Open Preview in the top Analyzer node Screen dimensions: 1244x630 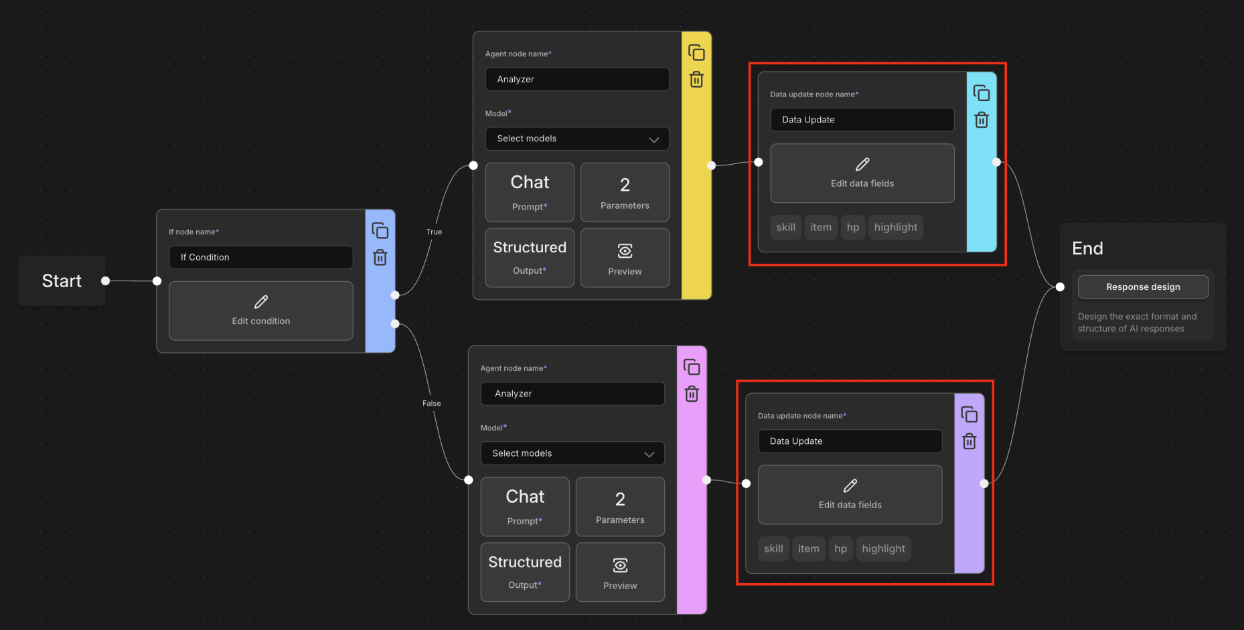(624, 258)
